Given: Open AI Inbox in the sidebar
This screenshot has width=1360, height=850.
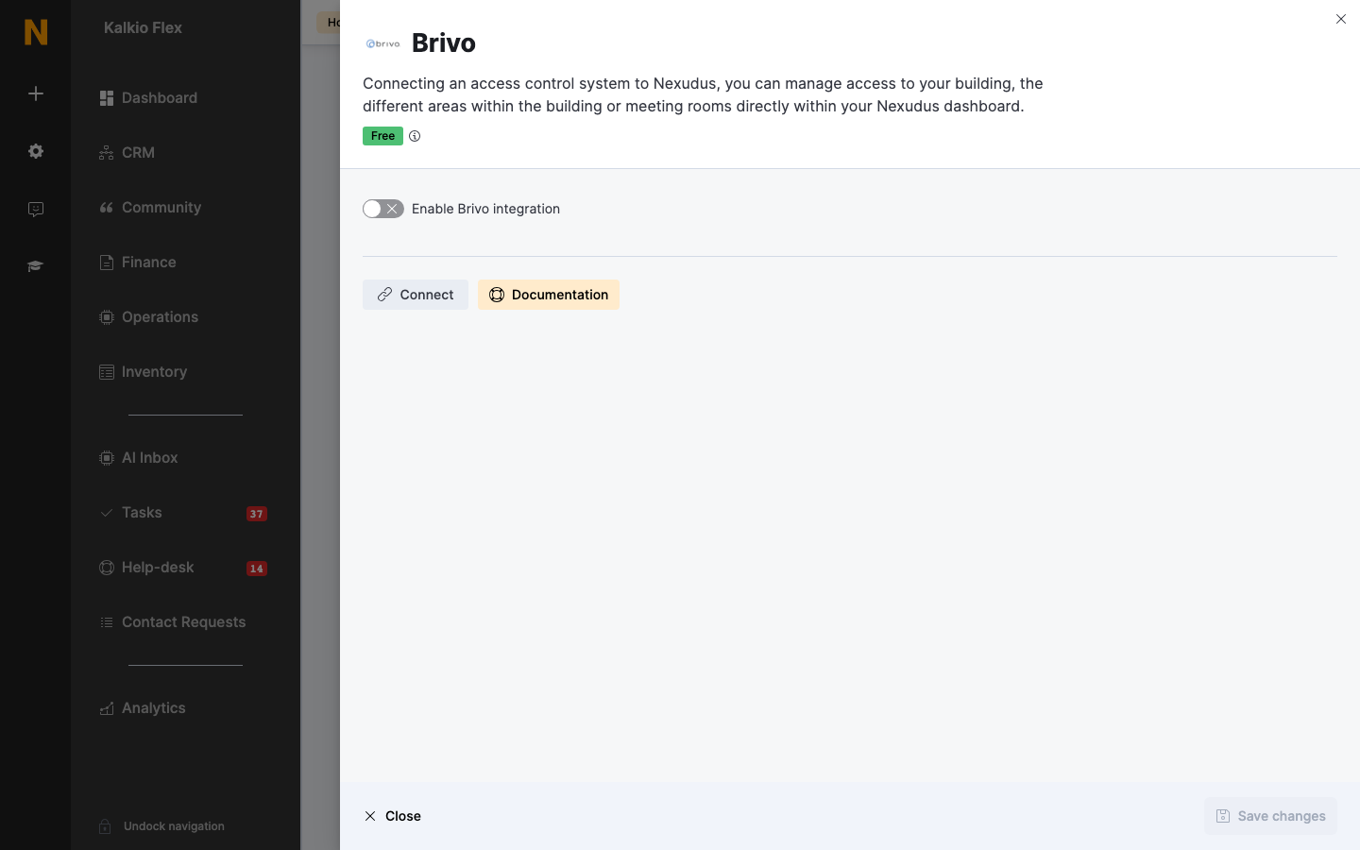Looking at the screenshot, I should (138, 458).
